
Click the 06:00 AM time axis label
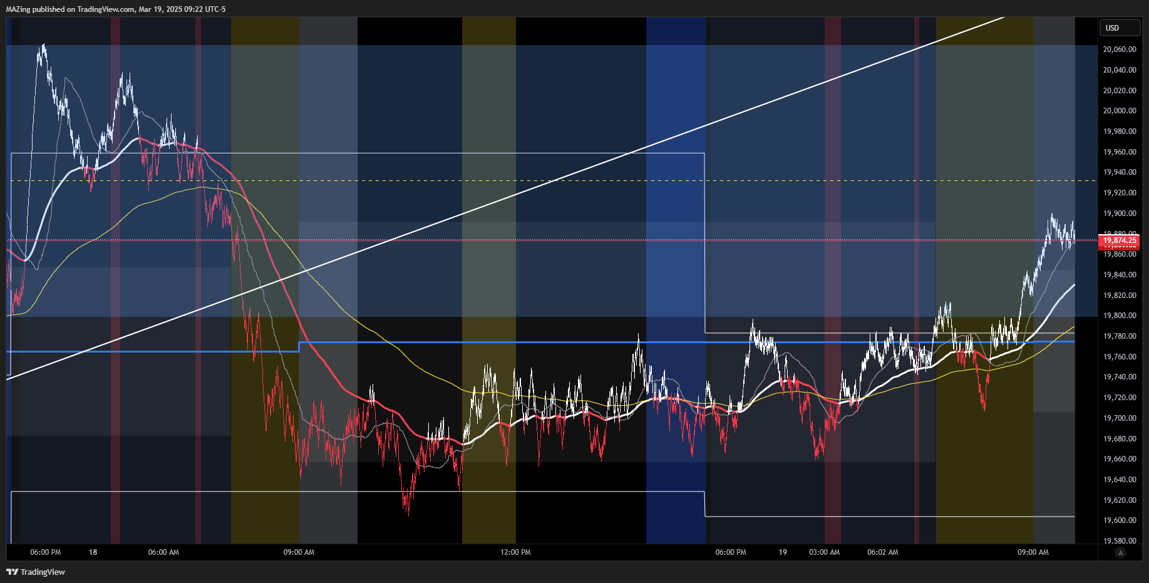point(163,552)
